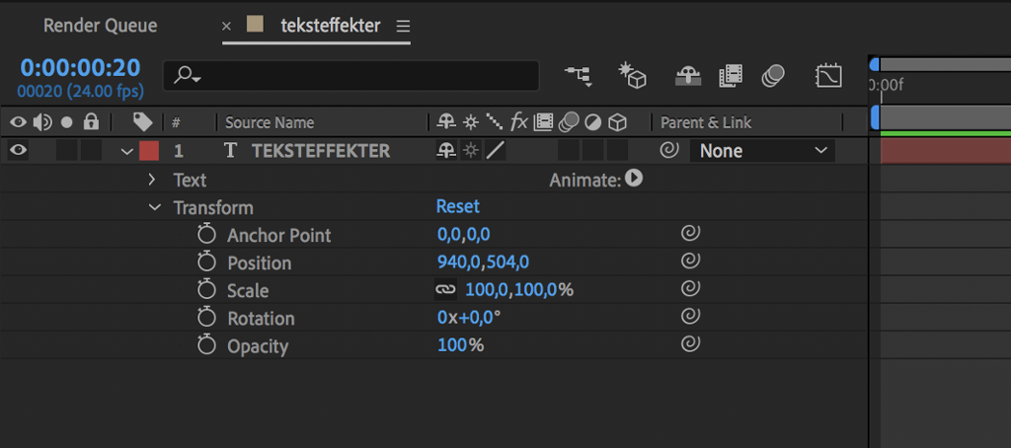Open the Composition Mini-Flowchart icon

[579, 76]
